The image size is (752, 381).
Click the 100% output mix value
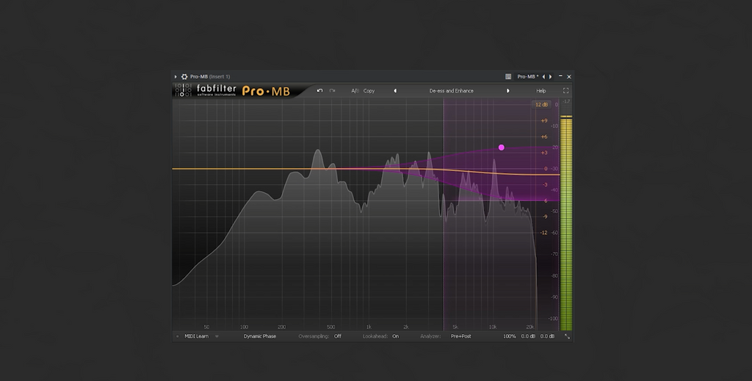click(510, 336)
